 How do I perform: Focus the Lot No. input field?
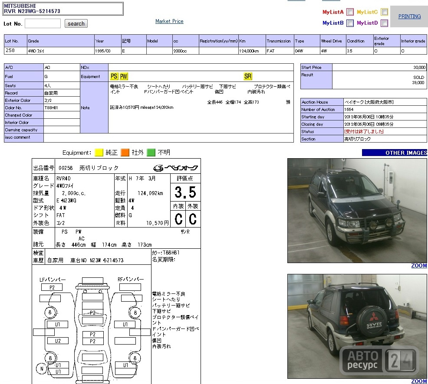coord(43,23)
